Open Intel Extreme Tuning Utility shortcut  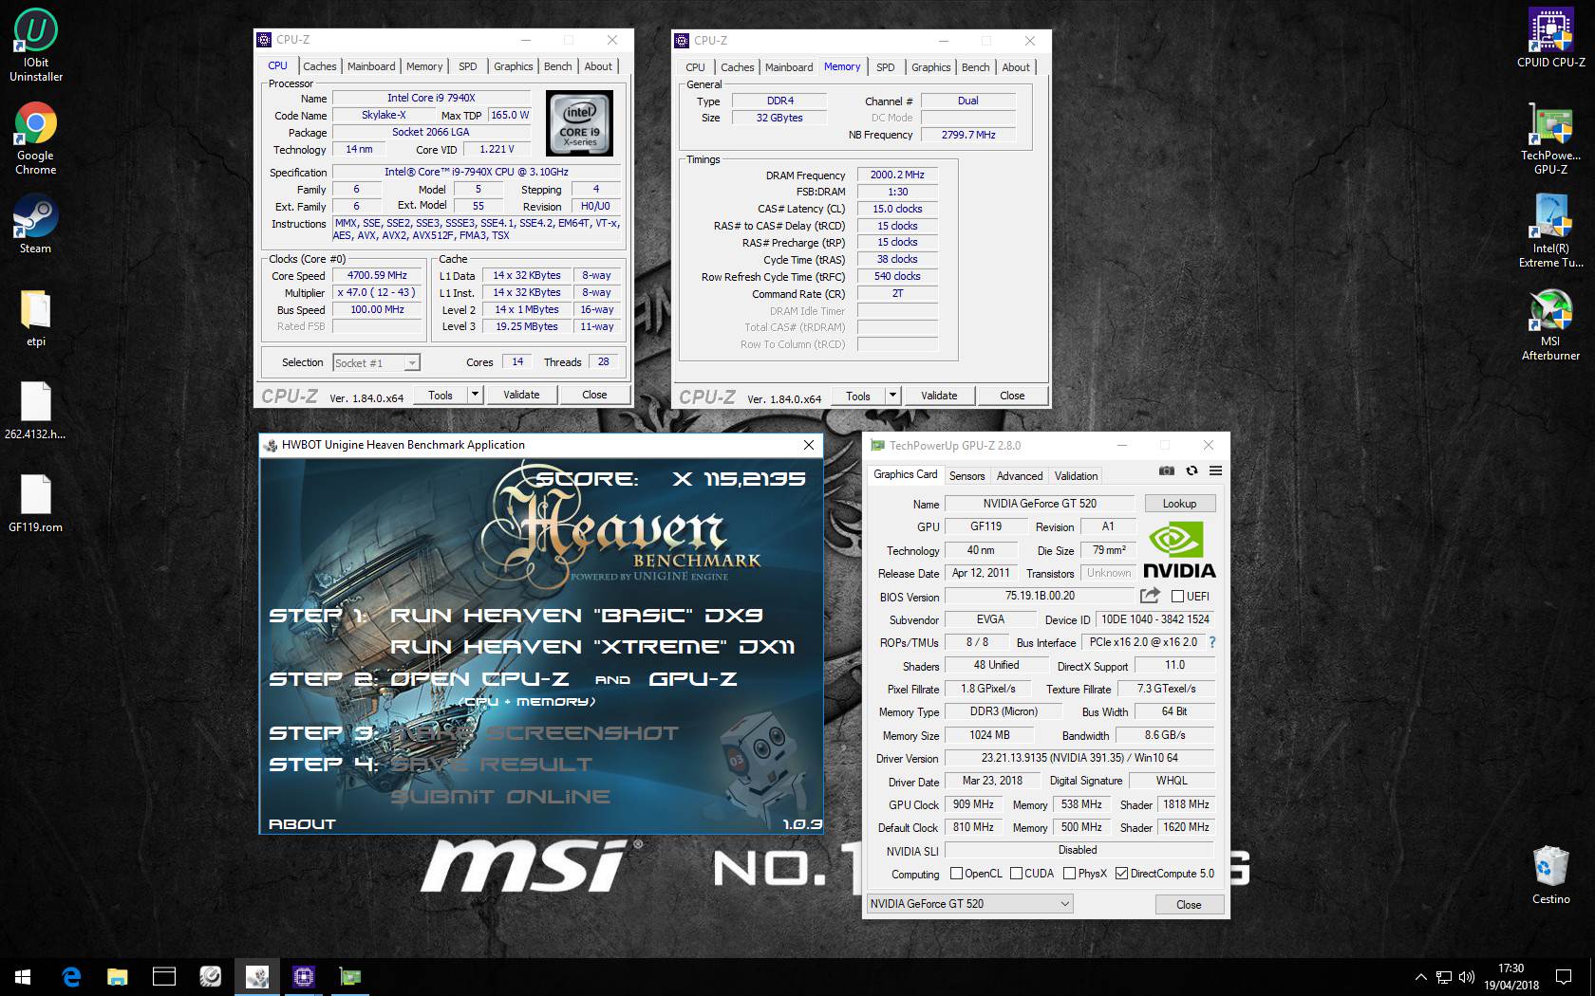1550,231
